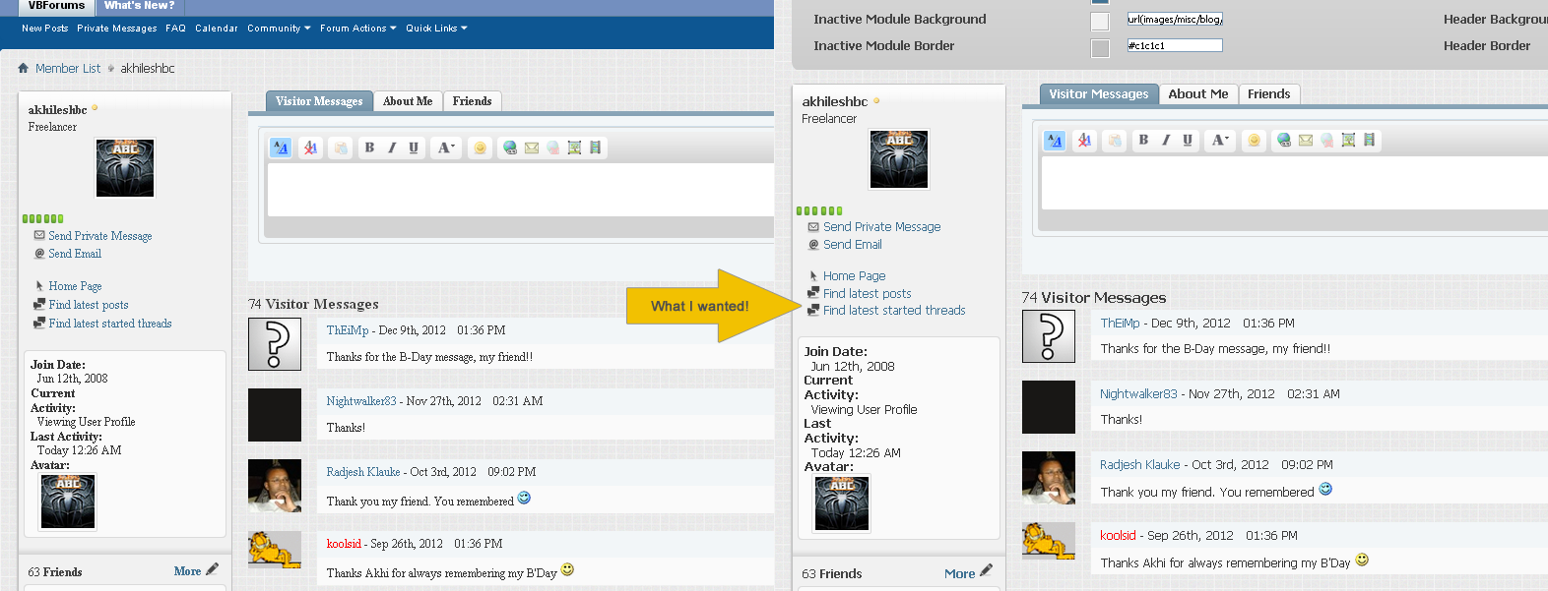Click Remove Text Formatting icon in left editor
Viewport: 1548px width, 591px height.
(x=310, y=148)
